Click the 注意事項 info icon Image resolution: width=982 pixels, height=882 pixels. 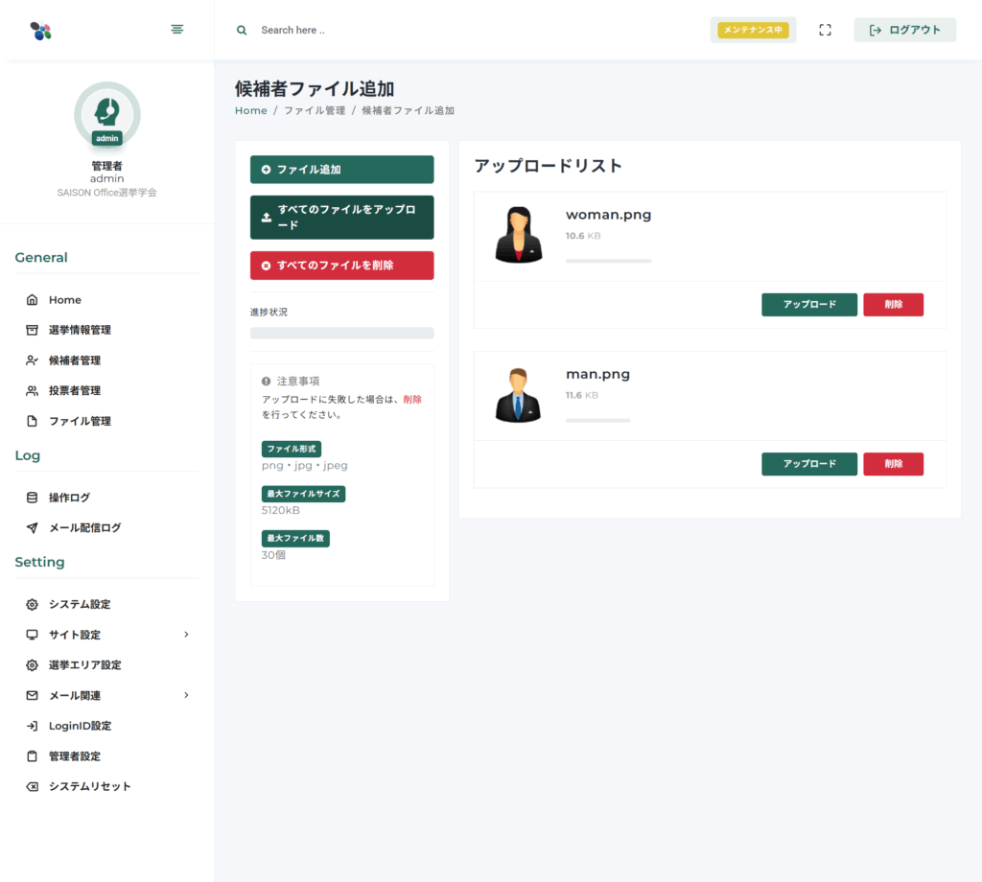point(267,382)
